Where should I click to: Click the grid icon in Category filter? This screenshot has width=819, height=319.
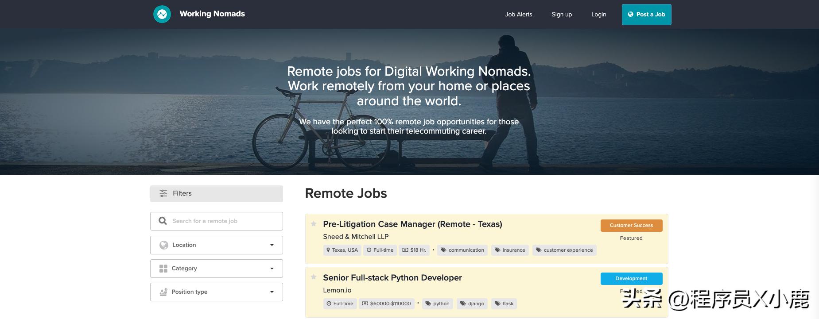[163, 269]
